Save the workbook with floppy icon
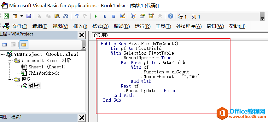This screenshot has width=268, height=122. click(29, 16)
